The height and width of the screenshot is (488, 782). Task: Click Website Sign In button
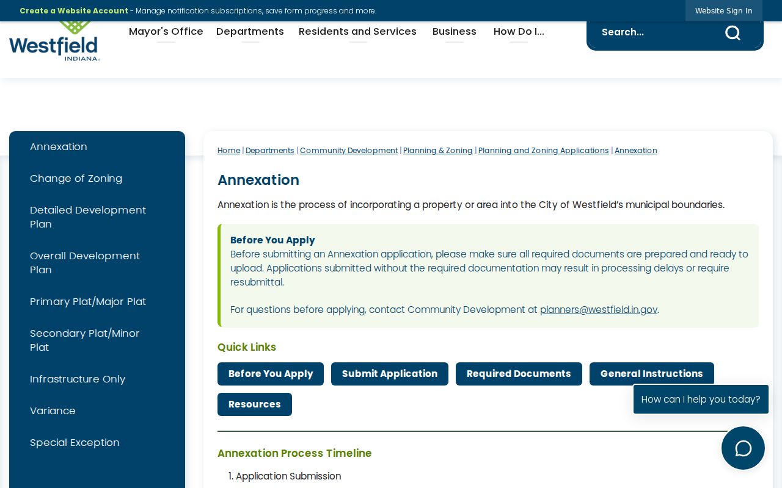[723, 11]
